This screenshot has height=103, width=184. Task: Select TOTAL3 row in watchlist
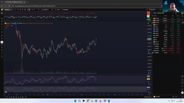(x=166, y=31)
